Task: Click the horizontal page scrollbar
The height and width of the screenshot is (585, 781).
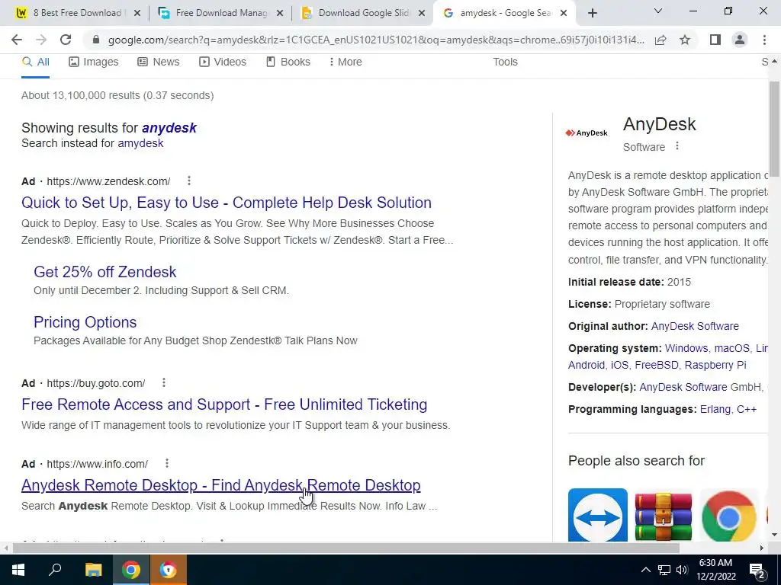Action: [346, 548]
